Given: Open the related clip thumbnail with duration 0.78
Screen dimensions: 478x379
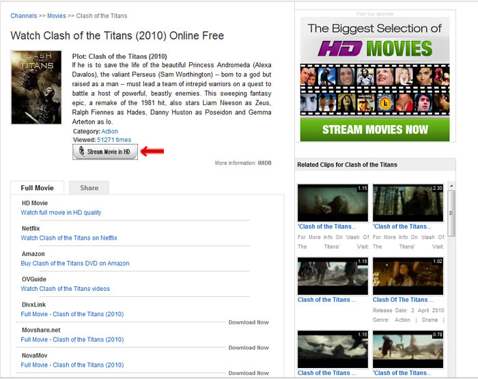Looking at the screenshot, I should (x=408, y=349).
